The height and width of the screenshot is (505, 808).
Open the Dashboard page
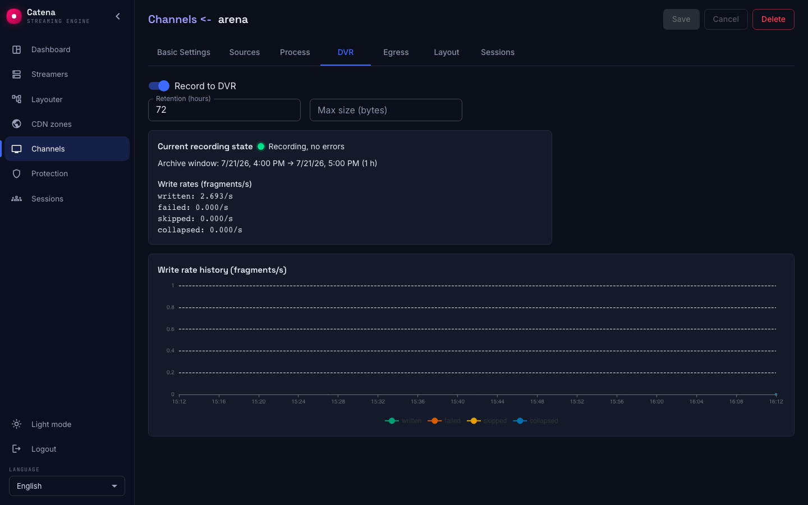point(67,49)
